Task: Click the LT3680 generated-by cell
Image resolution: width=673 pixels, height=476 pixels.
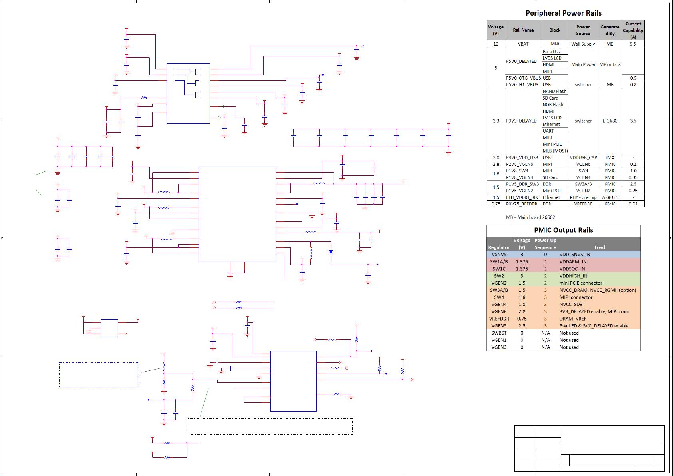Action: [x=610, y=121]
